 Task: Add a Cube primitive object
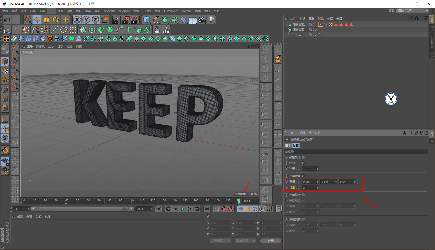coord(146,20)
